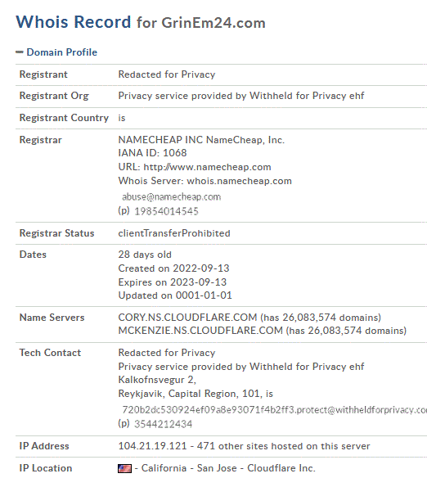Click the registrar phone number 19854014545

[x=166, y=211]
